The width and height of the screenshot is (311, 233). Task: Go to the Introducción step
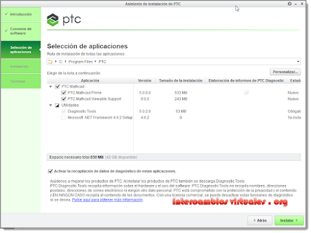click(21, 14)
